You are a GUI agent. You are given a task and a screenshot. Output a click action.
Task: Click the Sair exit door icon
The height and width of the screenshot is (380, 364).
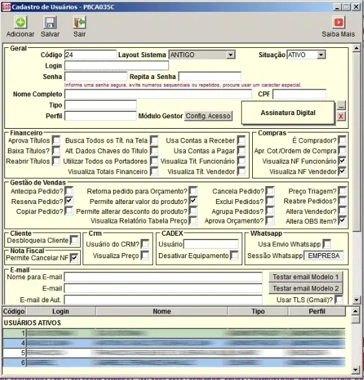tap(80, 22)
